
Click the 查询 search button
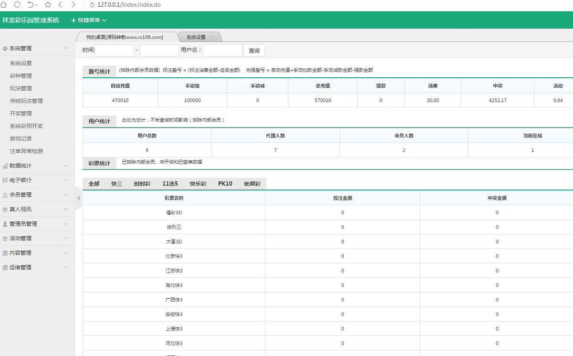point(254,50)
